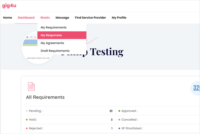Click the red document icon above All Requirements
The height and width of the screenshot is (134, 200).
pos(31,86)
